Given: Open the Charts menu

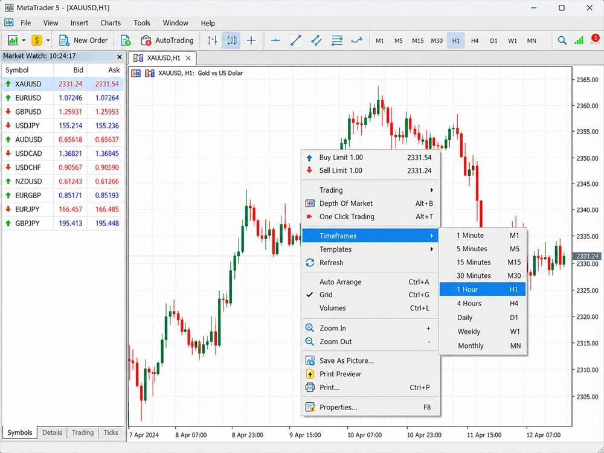Looking at the screenshot, I should click(x=111, y=23).
